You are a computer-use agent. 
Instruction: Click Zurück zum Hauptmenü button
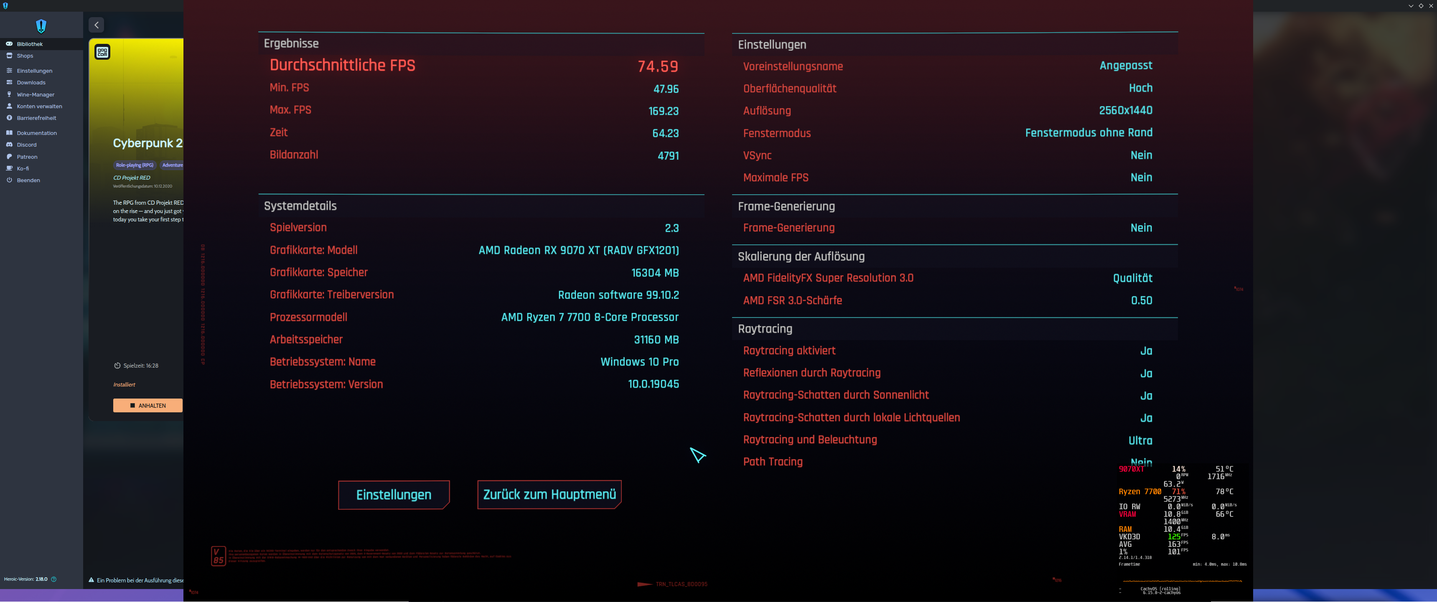549,494
